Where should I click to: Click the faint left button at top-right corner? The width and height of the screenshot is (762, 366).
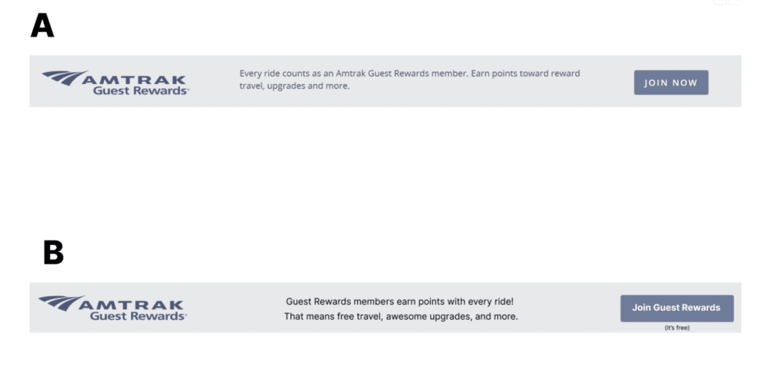tap(720, 2)
